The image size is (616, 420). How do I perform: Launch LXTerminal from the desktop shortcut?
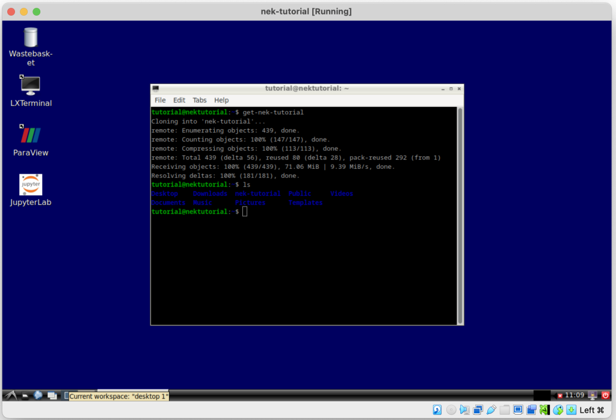tap(31, 86)
